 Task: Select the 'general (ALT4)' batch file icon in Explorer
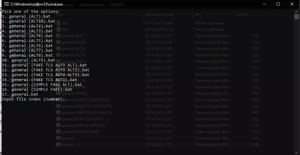click(x=58, y=55)
